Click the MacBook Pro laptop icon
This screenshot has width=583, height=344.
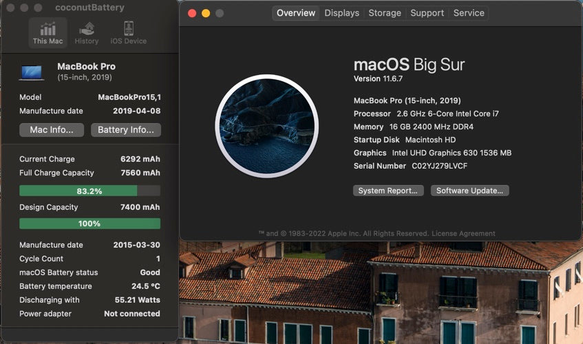click(x=32, y=72)
